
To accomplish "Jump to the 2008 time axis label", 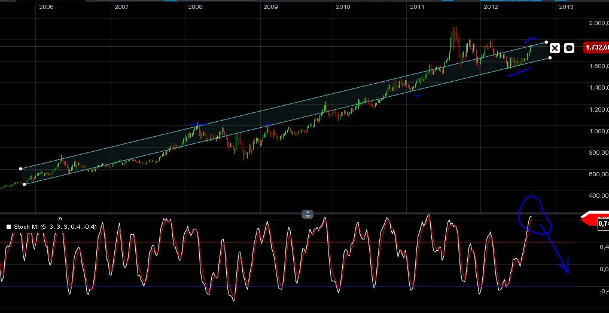I will 195,7.
